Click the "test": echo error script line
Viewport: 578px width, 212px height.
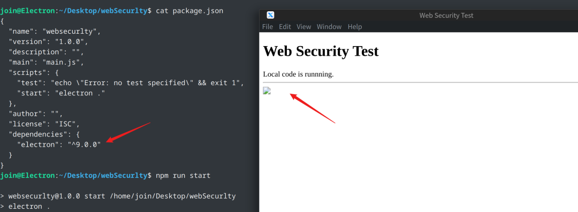coord(131,83)
